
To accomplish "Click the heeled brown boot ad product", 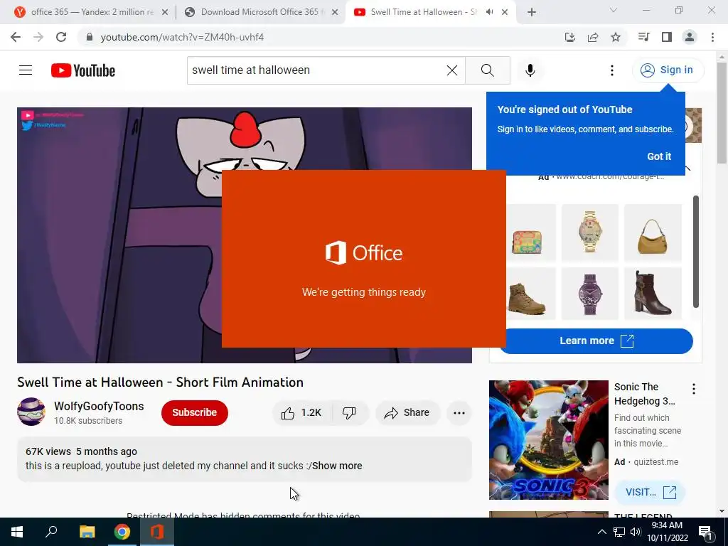I will pyautogui.click(x=653, y=294).
